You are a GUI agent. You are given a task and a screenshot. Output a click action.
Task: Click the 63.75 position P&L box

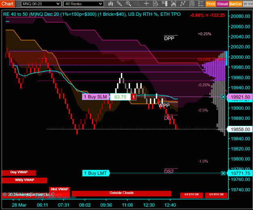click(x=120, y=97)
